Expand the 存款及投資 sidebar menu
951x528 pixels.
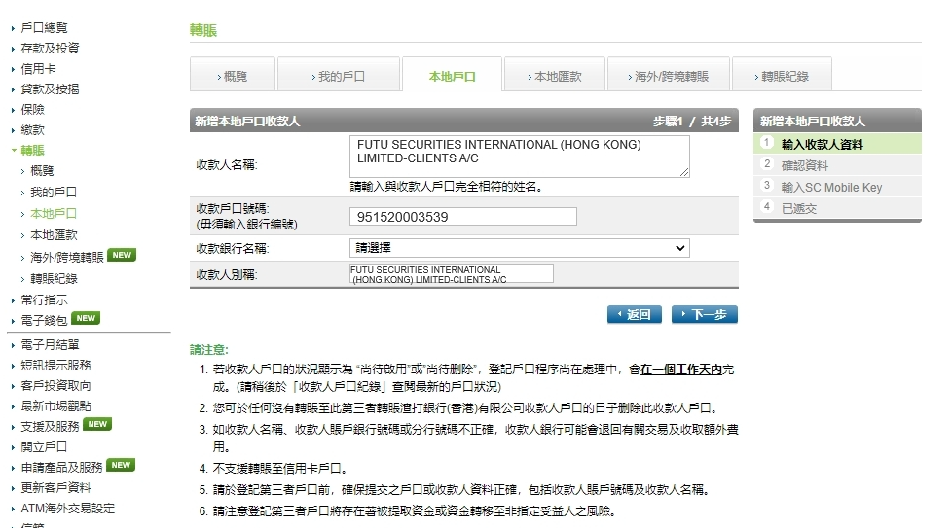(50, 49)
